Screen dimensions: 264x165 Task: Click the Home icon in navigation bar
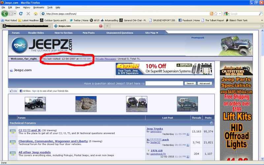[35, 14]
